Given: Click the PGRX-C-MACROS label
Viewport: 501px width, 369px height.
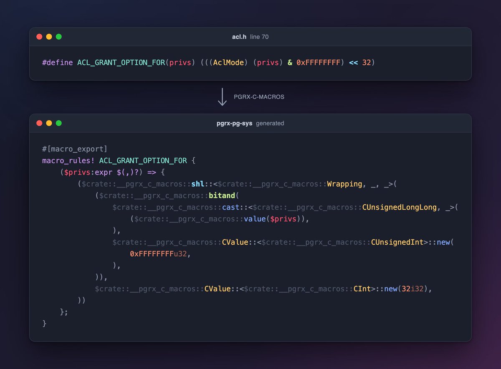Looking at the screenshot, I should (259, 97).
